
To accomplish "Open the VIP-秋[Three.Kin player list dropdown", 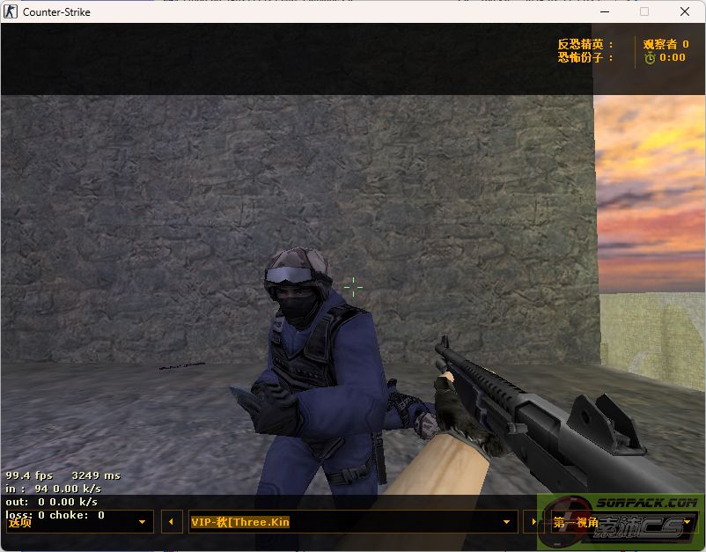I will (x=353, y=522).
